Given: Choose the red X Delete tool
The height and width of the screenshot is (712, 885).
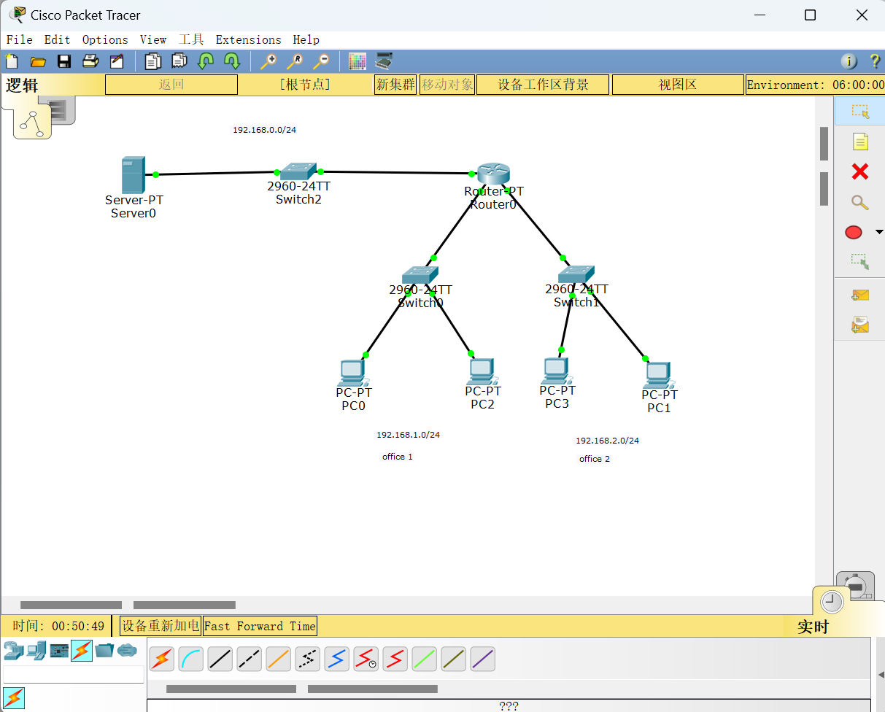Looking at the screenshot, I should click(860, 171).
